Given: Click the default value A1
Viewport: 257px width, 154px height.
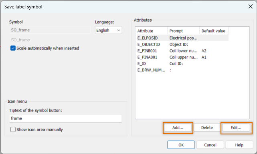Looking at the screenshot, I should point(204,57).
